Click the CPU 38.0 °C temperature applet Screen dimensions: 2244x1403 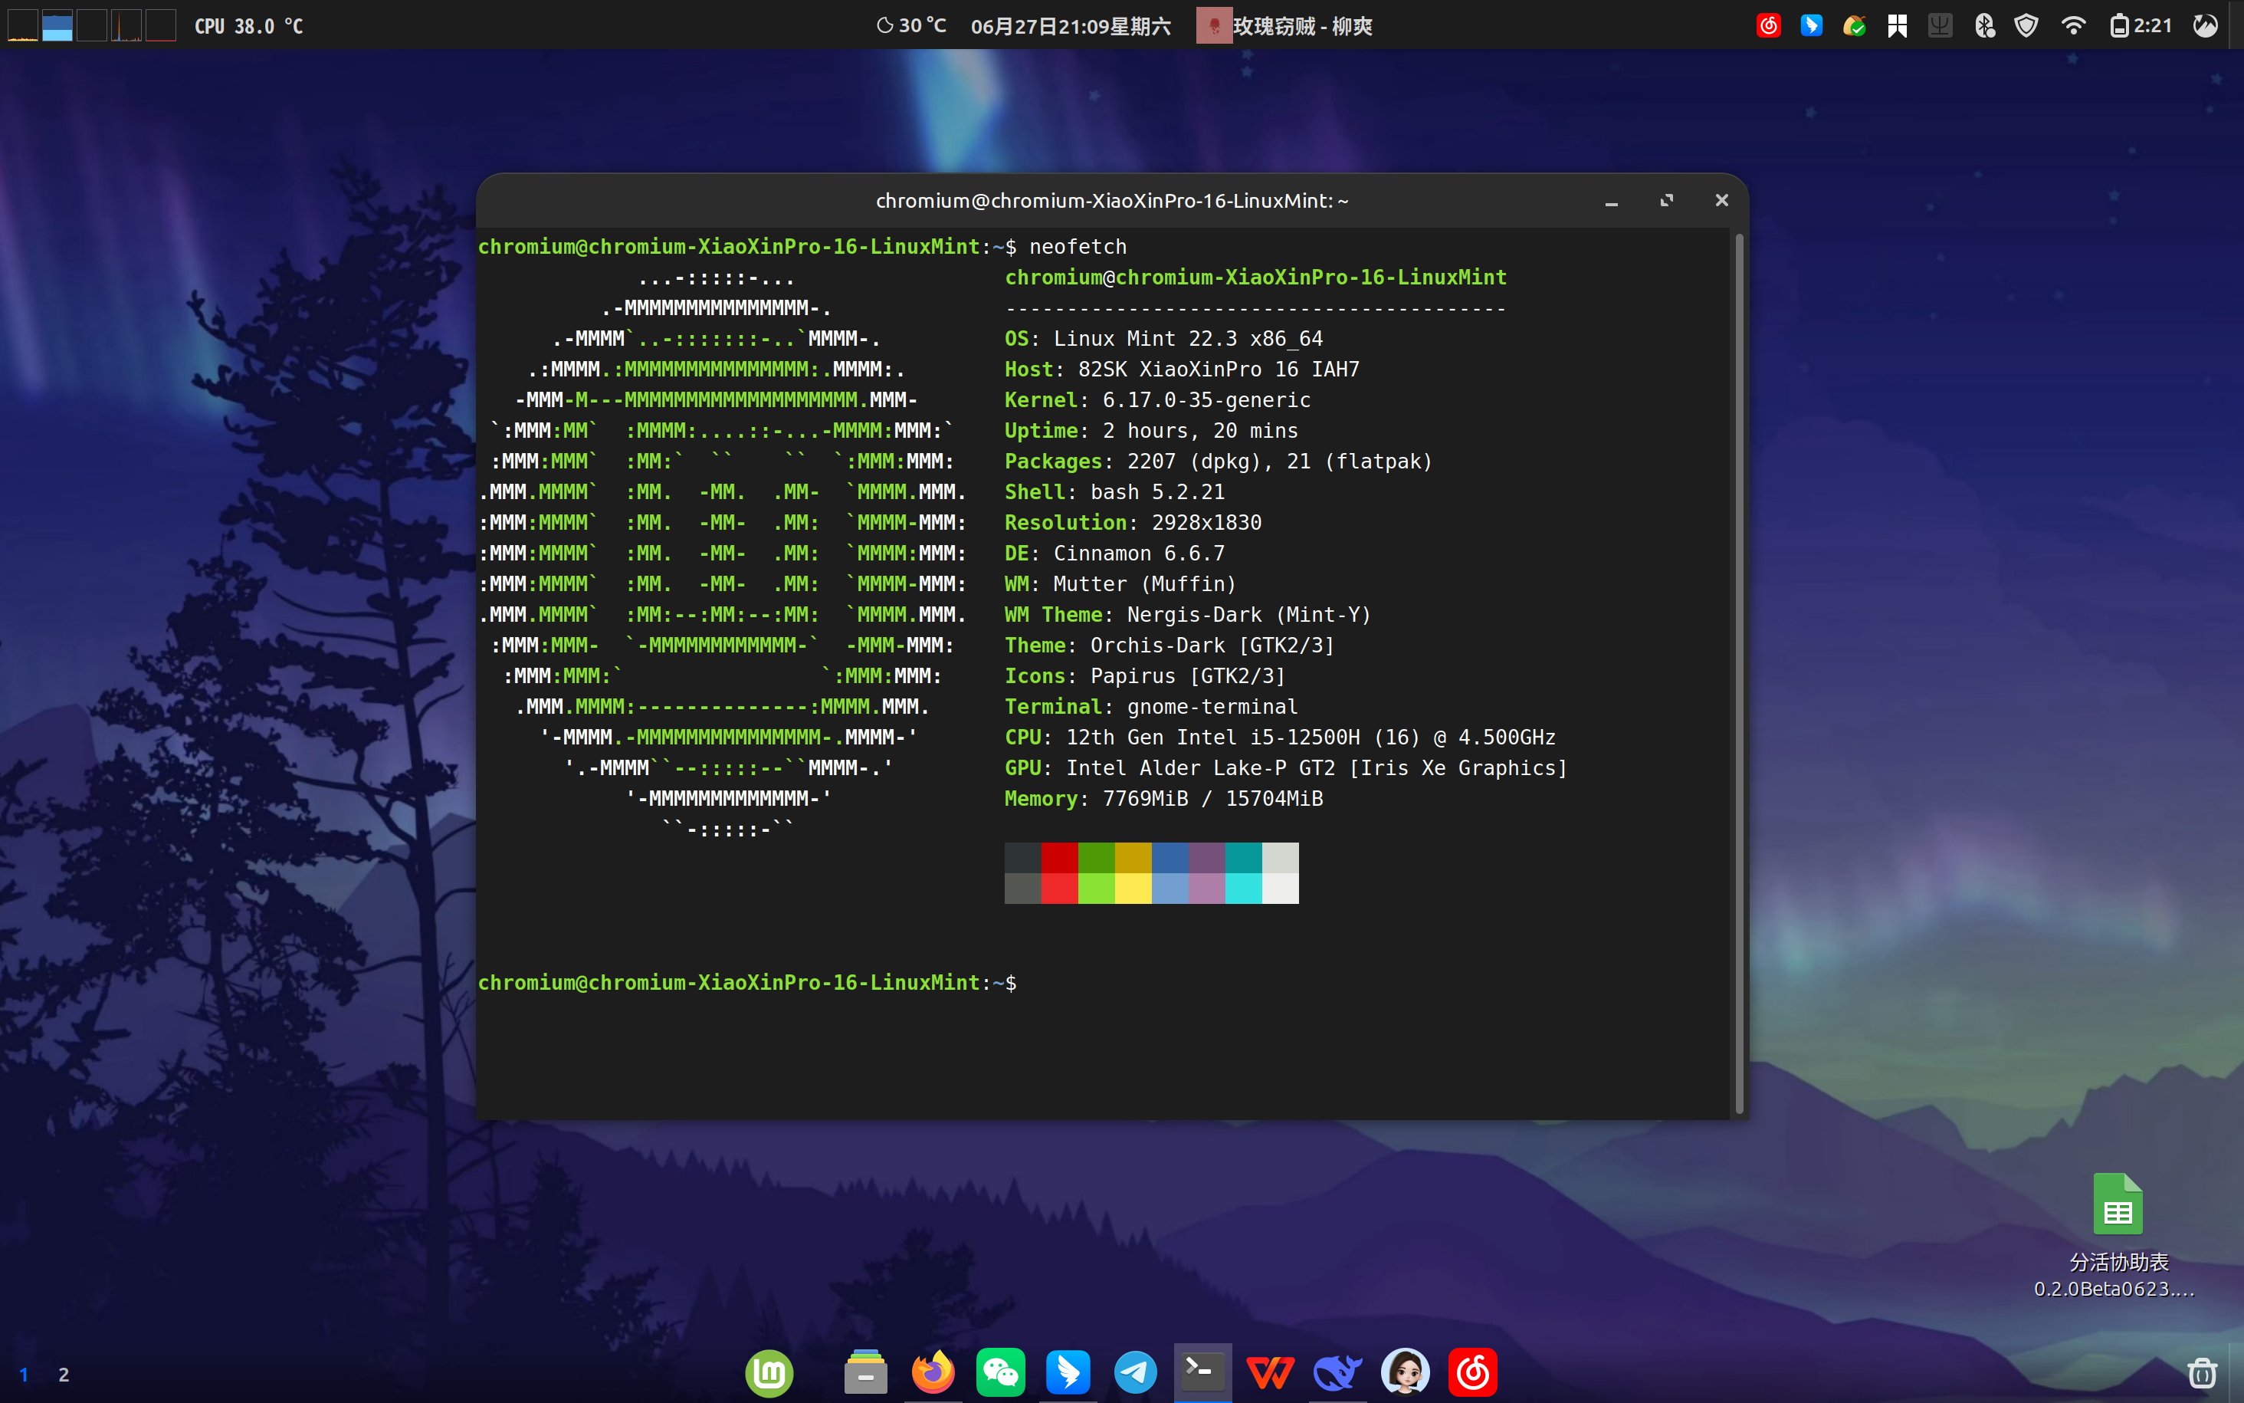(x=248, y=26)
